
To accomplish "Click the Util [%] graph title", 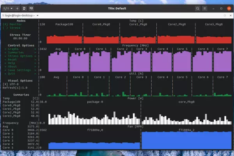I will [136, 74].
